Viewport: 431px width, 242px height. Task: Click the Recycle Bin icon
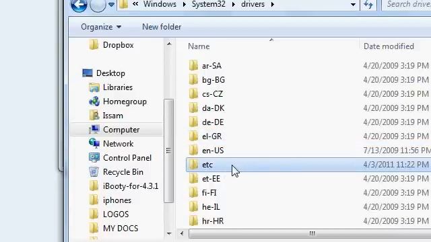pyautogui.click(x=94, y=172)
